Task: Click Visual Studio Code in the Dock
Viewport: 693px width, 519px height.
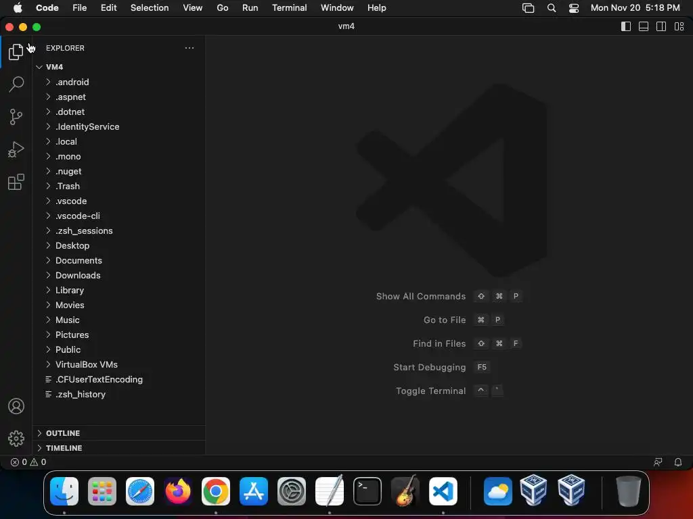Action: [x=443, y=491]
